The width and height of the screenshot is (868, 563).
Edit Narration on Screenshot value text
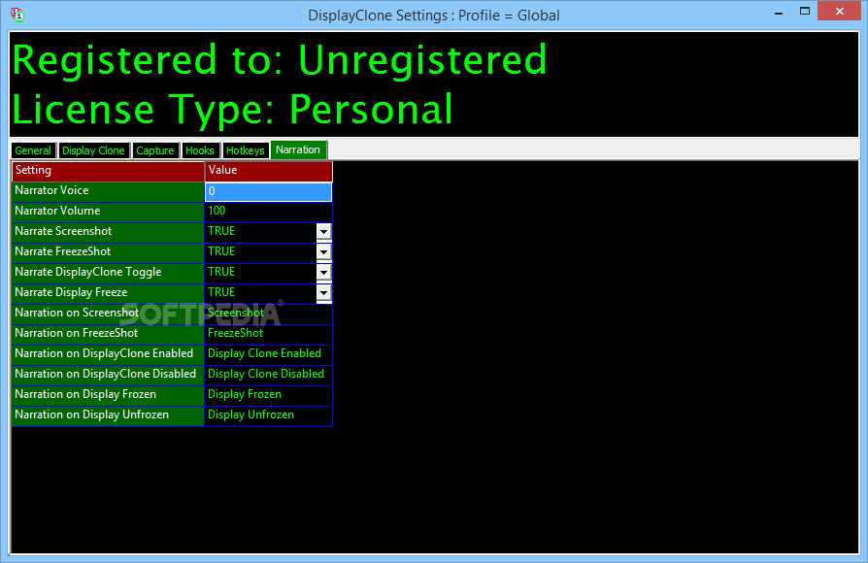tap(269, 314)
